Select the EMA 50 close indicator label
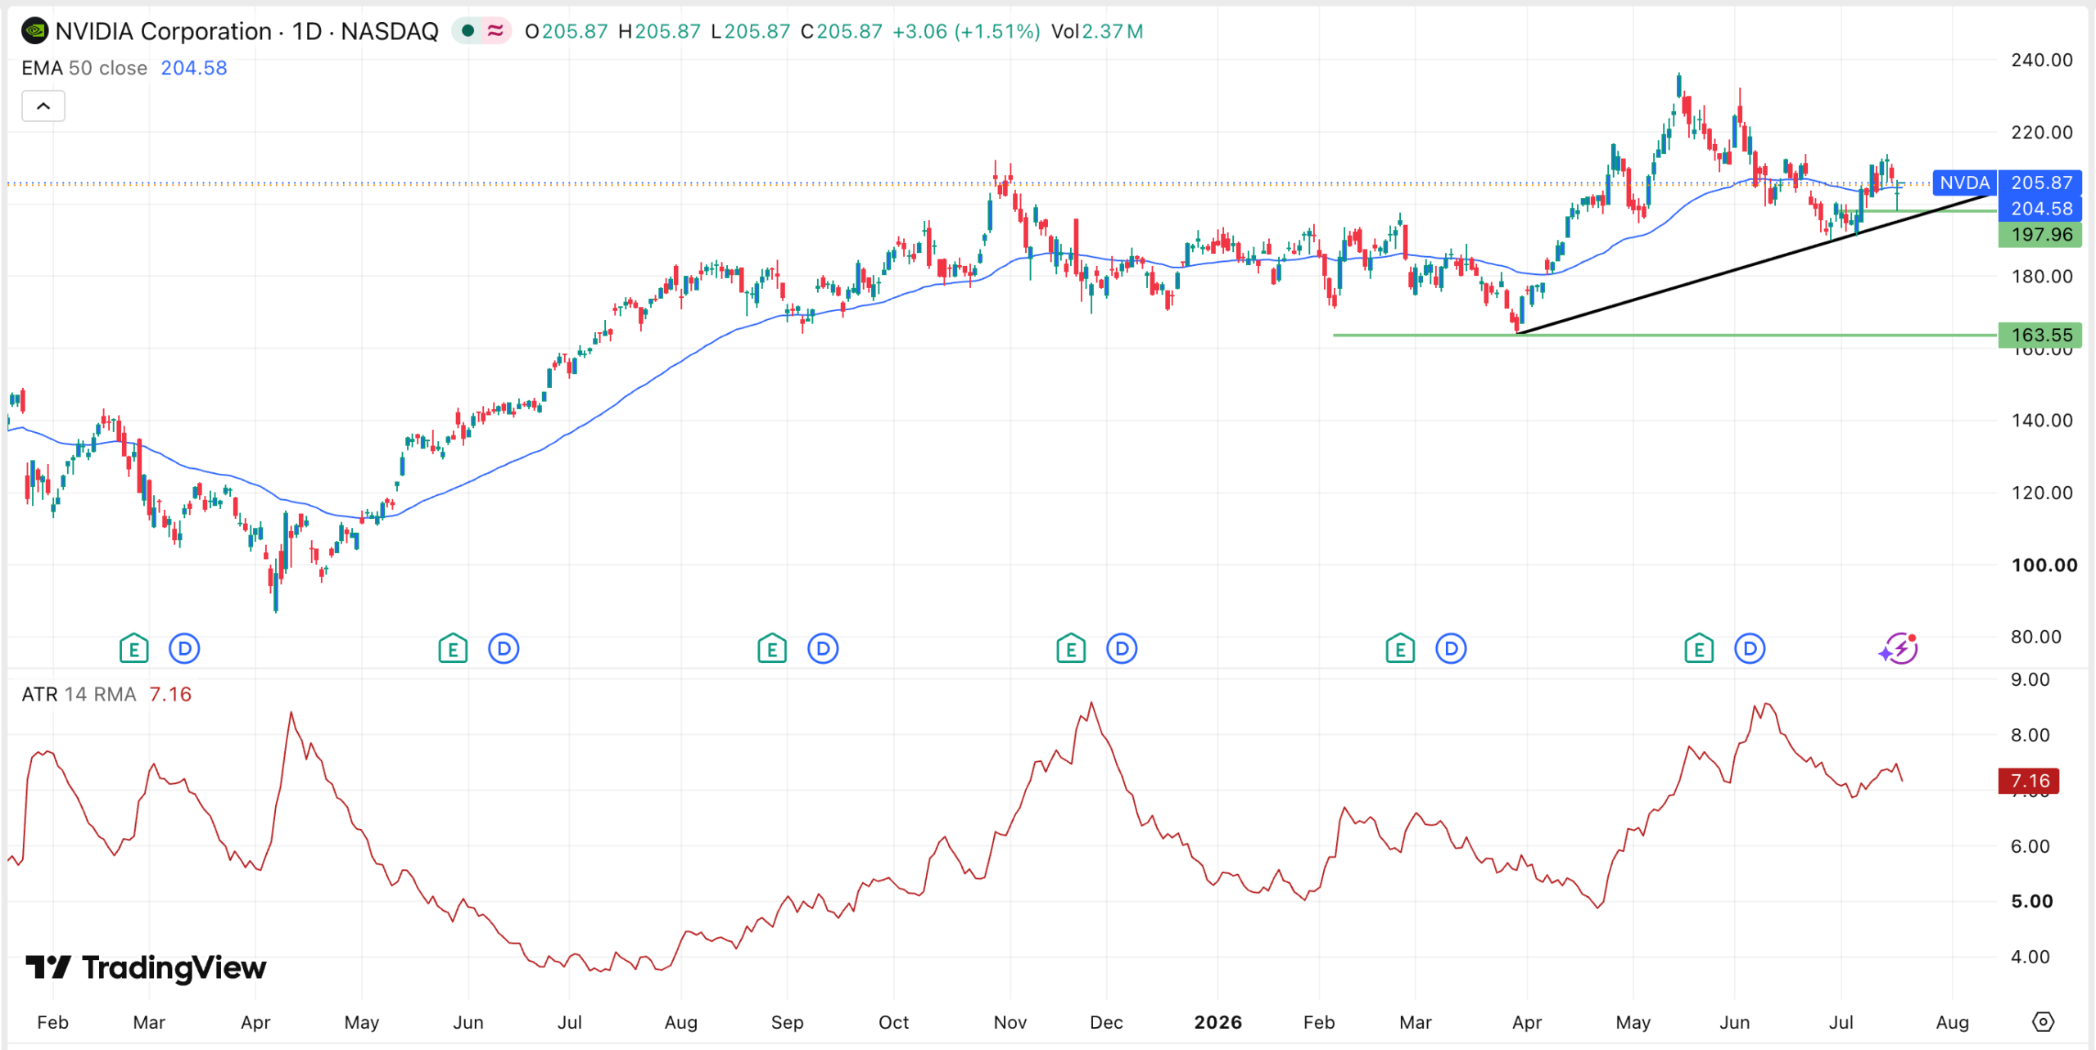The width and height of the screenshot is (2096, 1050). tap(84, 68)
